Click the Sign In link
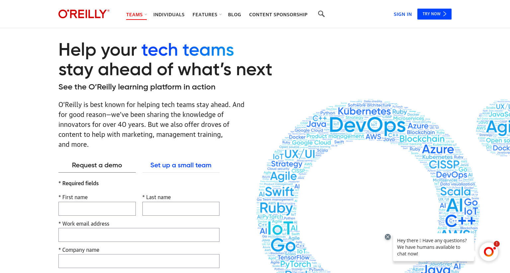The height and width of the screenshot is (273, 510). pyautogui.click(x=402, y=14)
